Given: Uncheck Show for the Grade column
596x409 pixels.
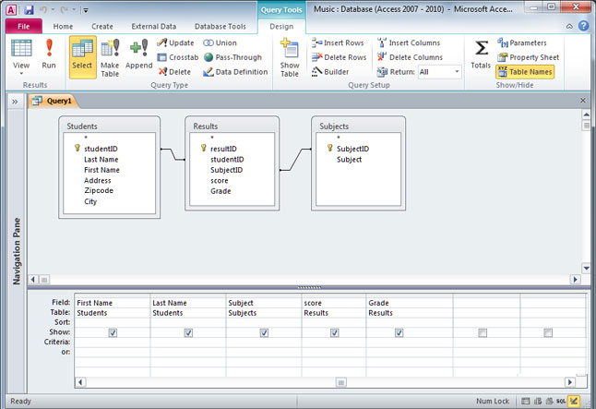Looking at the screenshot, I should (x=399, y=333).
